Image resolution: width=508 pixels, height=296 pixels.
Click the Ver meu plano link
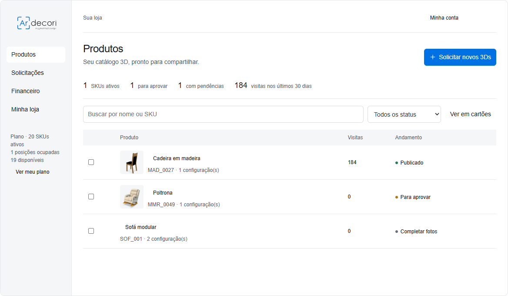point(32,172)
